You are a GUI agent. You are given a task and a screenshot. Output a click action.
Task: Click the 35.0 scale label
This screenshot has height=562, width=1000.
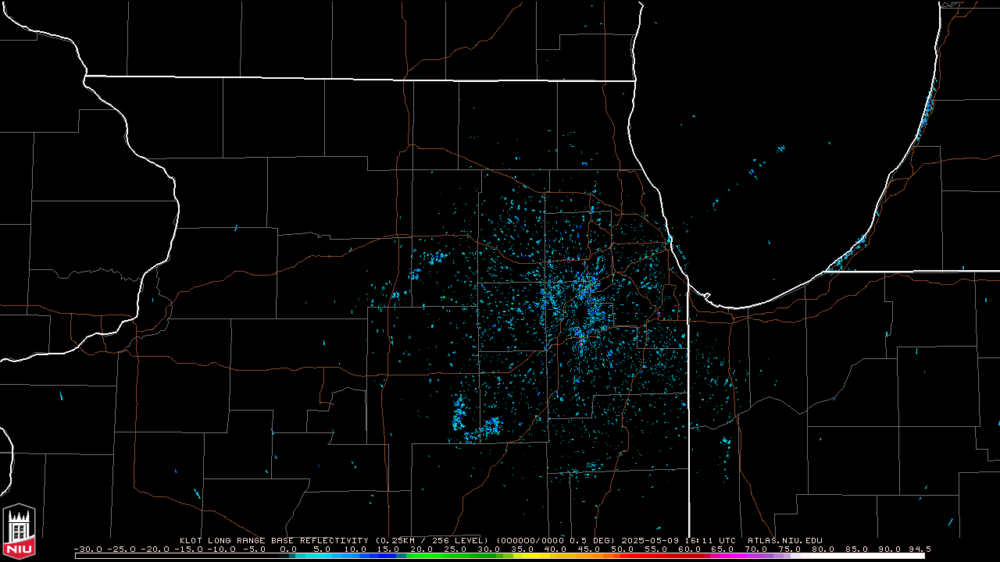point(522,549)
